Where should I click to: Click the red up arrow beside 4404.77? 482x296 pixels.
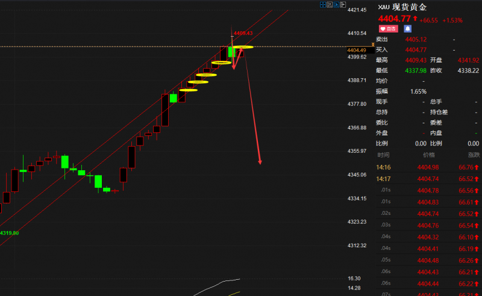[x=415, y=19]
